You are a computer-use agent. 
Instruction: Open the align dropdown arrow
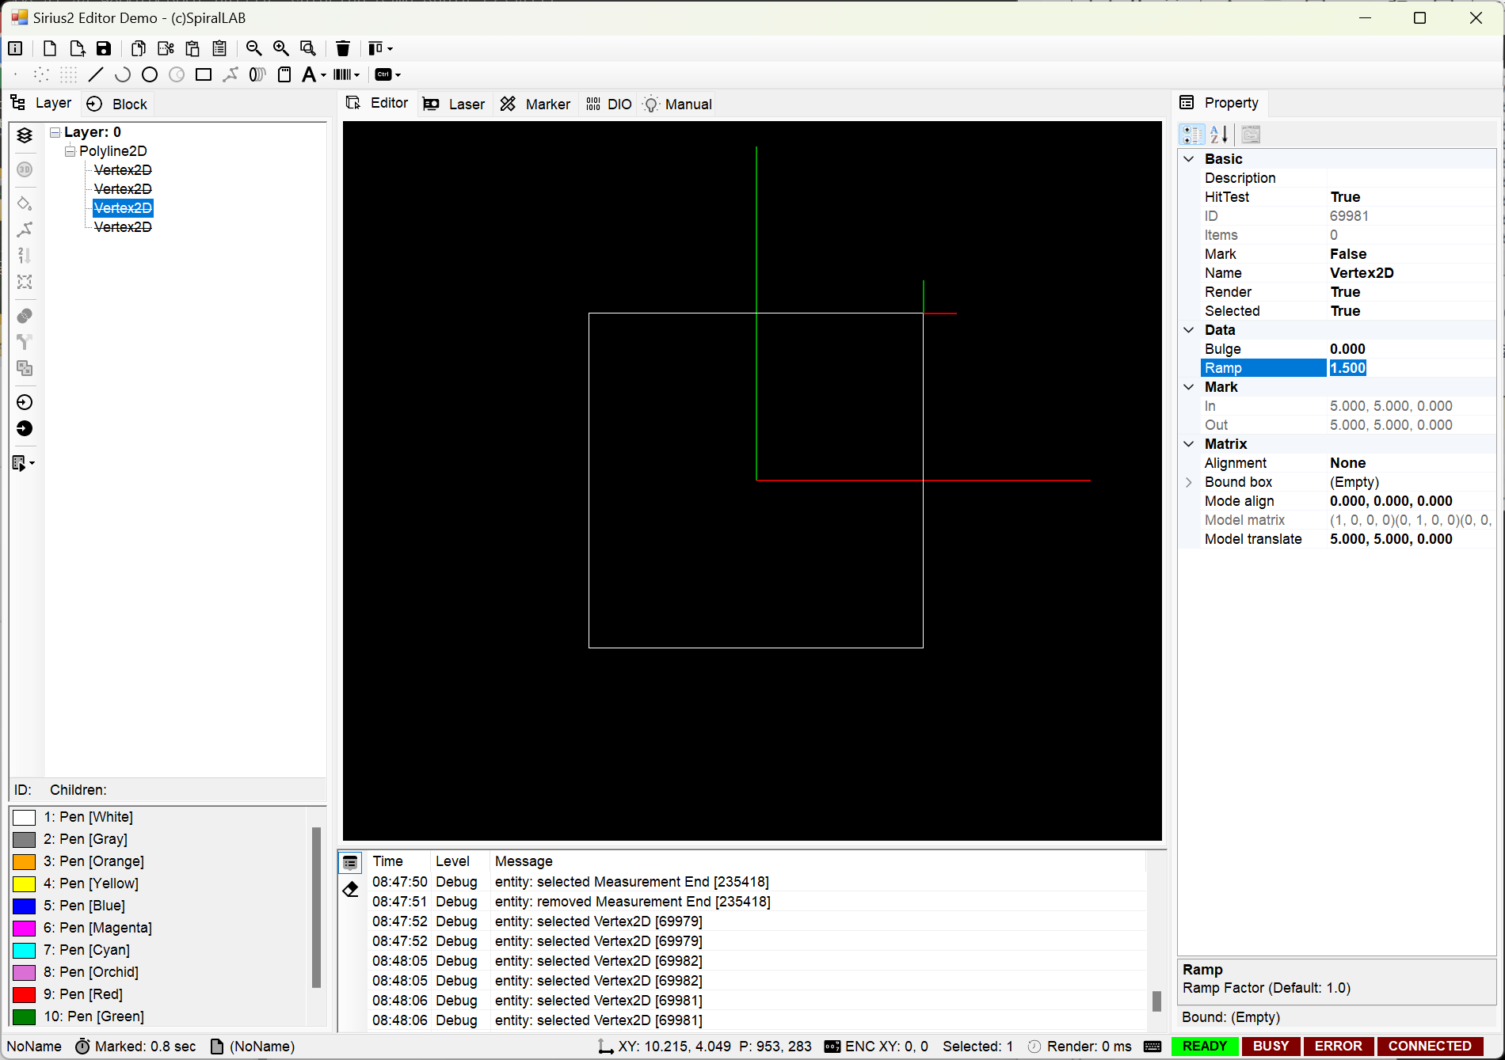pos(390,49)
